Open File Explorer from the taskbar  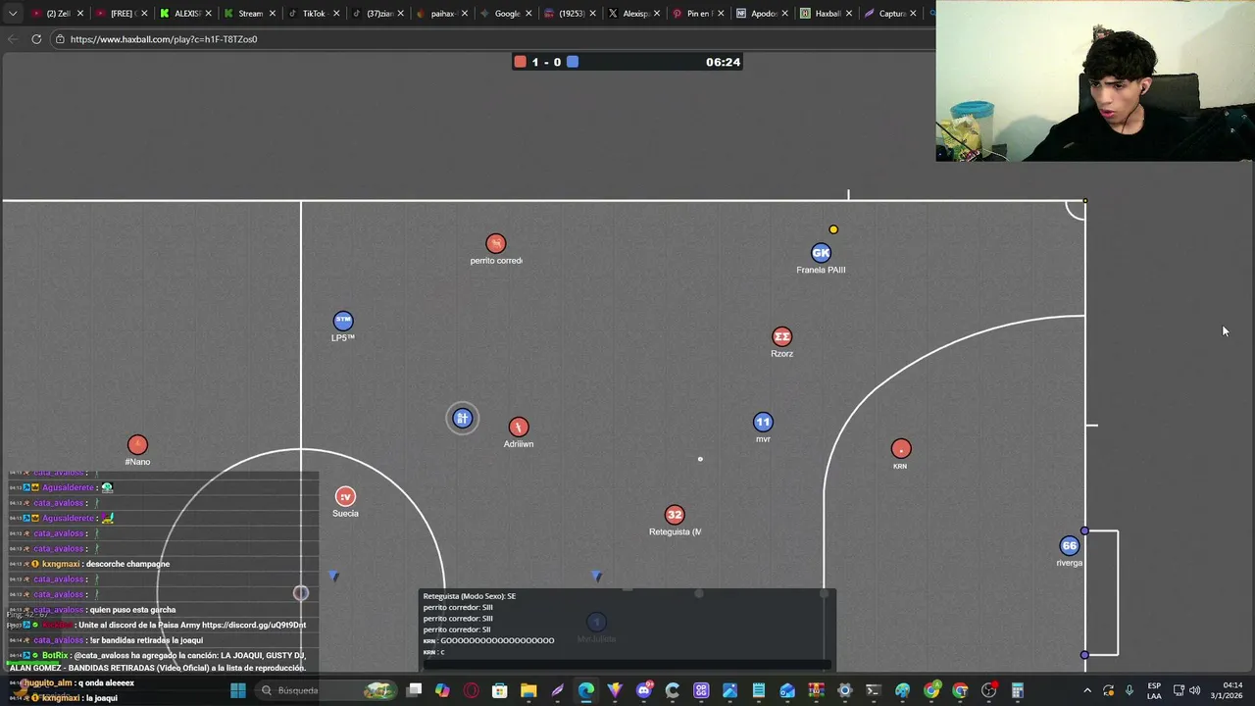[528, 690]
